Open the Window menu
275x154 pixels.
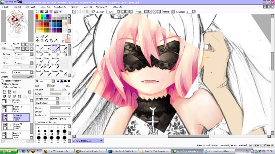(x=102, y=7)
